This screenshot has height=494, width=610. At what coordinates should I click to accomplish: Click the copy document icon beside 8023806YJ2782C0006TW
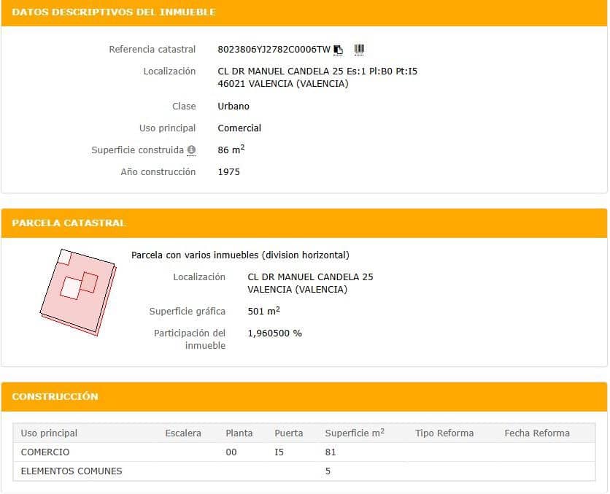(x=337, y=48)
